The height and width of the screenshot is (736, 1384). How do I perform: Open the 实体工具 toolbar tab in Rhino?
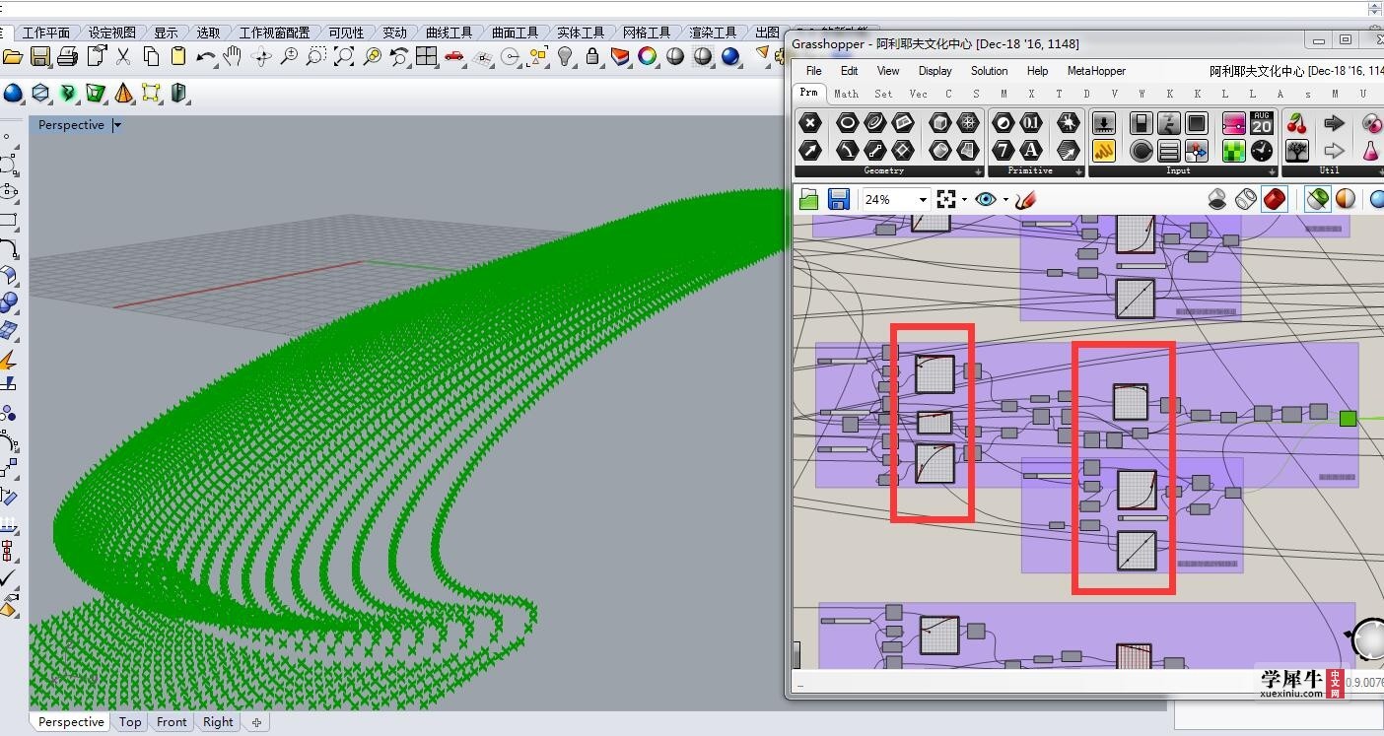tap(581, 33)
